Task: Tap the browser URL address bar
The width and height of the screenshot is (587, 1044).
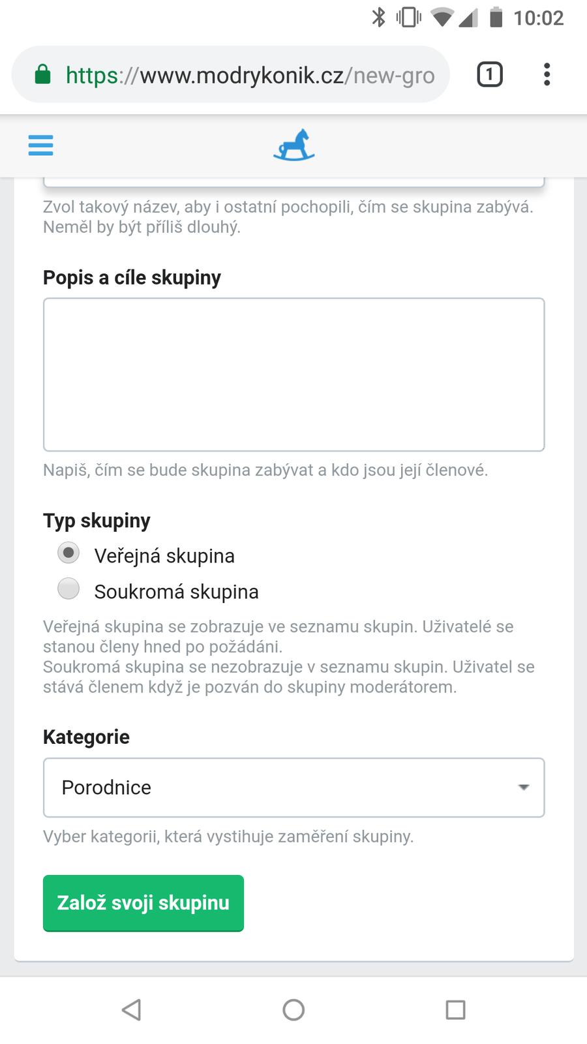Action: coord(250,75)
